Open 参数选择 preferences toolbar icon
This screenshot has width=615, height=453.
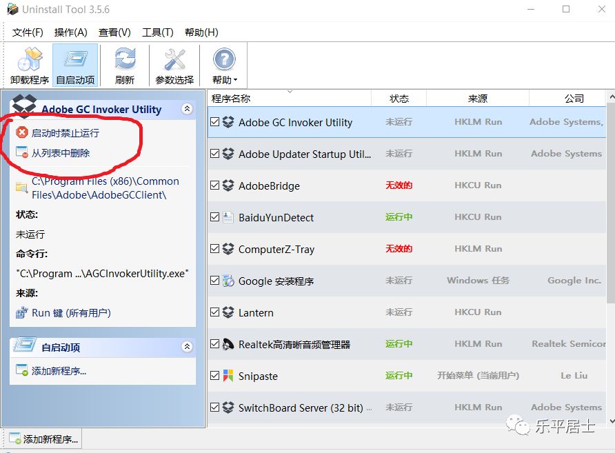point(174,59)
